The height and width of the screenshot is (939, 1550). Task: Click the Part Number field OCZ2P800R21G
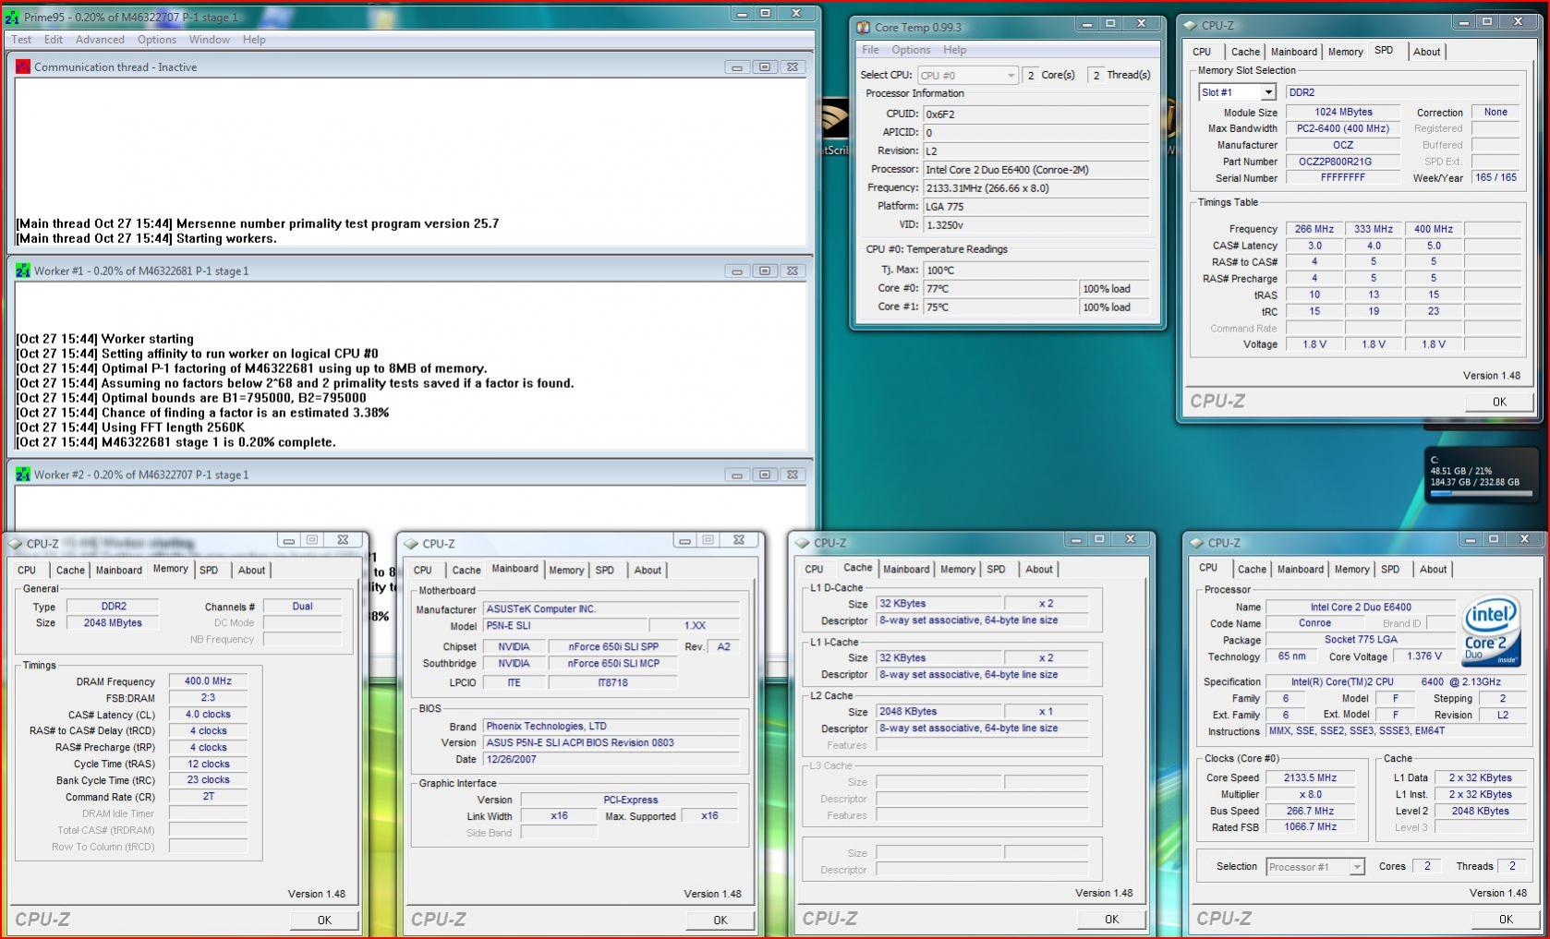(1343, 162)
